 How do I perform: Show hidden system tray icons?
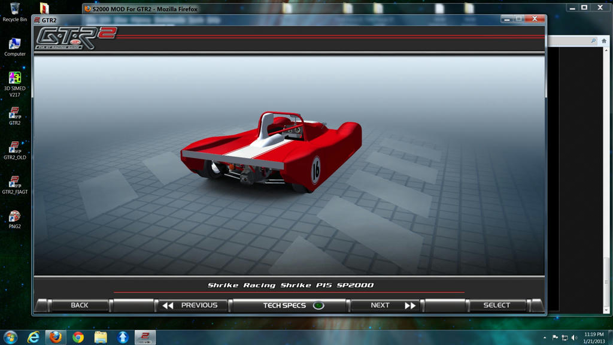545,338
